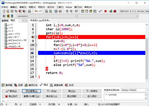Image resolution: width=149 pixels, height=106 pixels.
Task: Click the Compile toolbar icon
Action: click(x=83, y=11)
